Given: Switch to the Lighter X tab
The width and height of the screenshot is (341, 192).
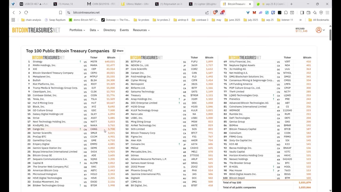Looking at the screenshot, I should (203, 4).
